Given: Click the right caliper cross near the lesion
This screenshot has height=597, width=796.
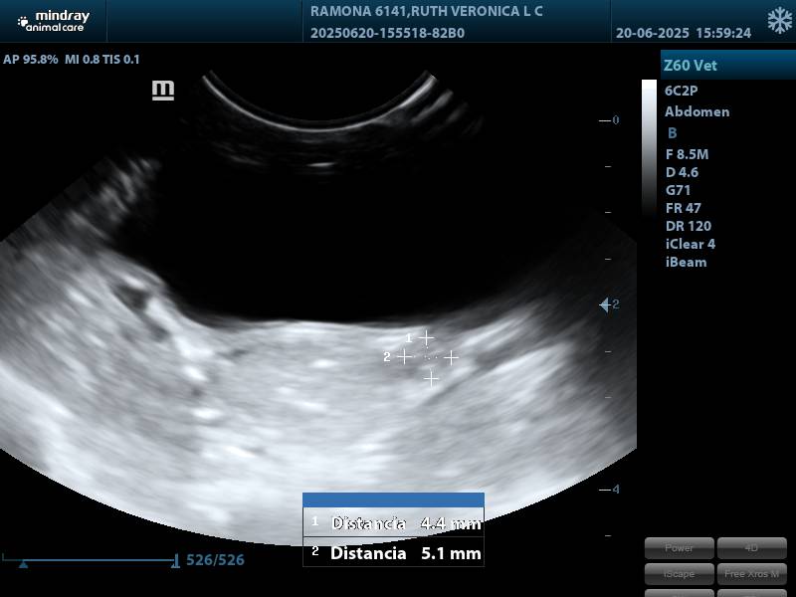Looking at the screenshot, I should click(451, 357).
